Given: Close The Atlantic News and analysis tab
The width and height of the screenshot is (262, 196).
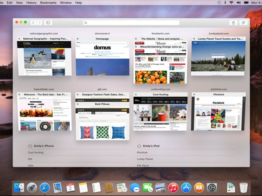Looking at the screenshot, I should (136, 39).
